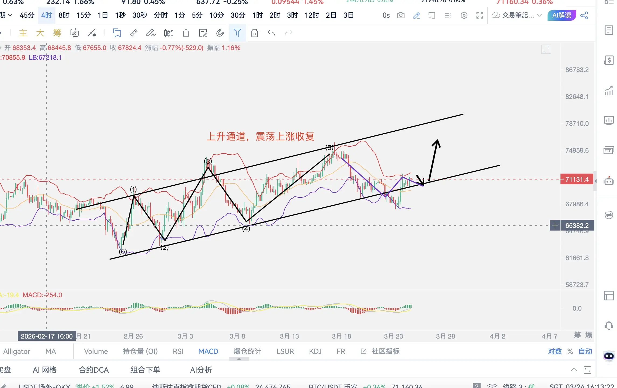Click the camera screenshot icon
Viewport: 617px width, 388px height.
pyautogui.click(x=401, y=15)
